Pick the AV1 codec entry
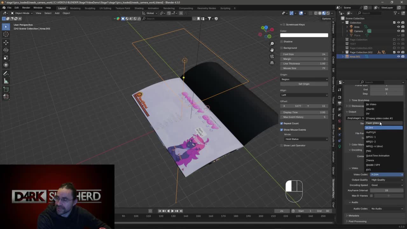The width and height of the screenshot is (407, 229). pos(383,170)
